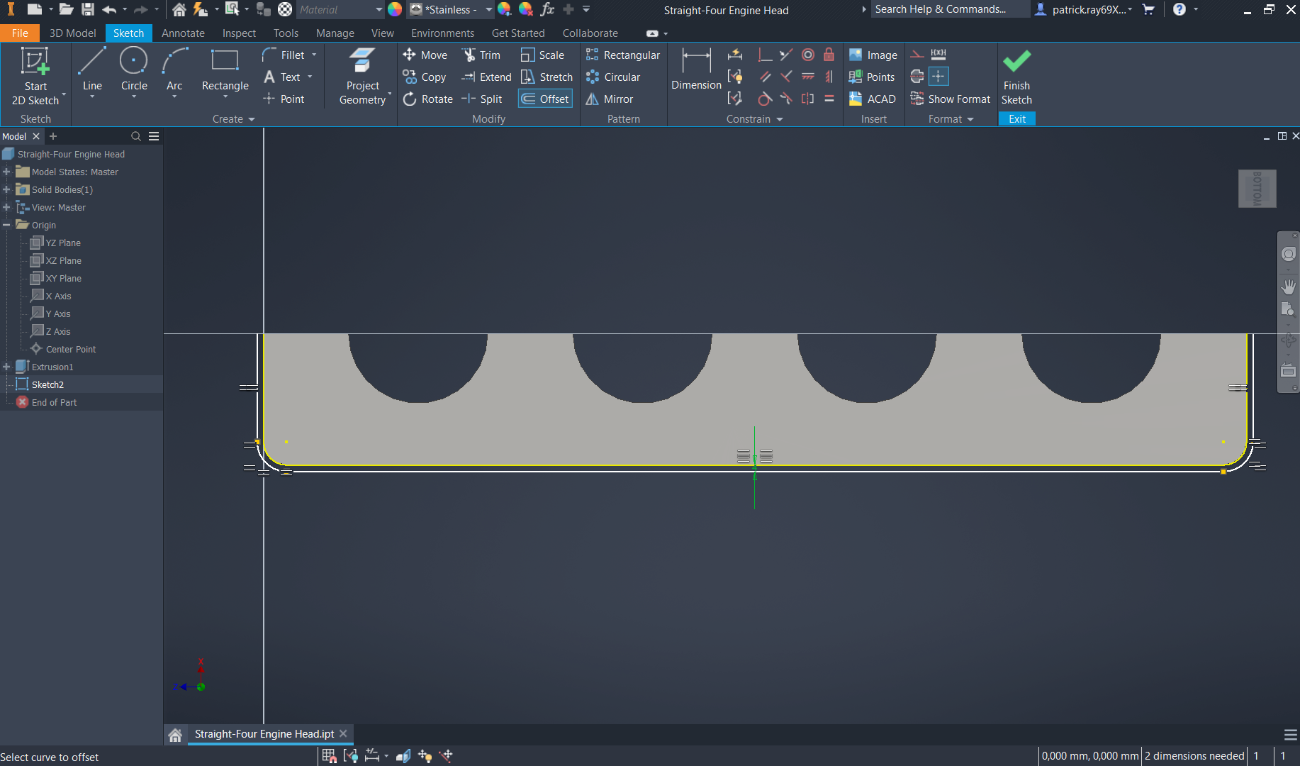Choose the Mirror pattern tool
This screenshot has height=766, width=1300.
610,99
